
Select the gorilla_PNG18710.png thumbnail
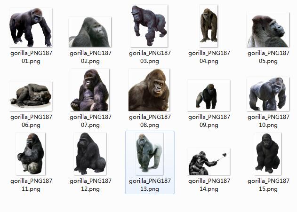[268, 94]
